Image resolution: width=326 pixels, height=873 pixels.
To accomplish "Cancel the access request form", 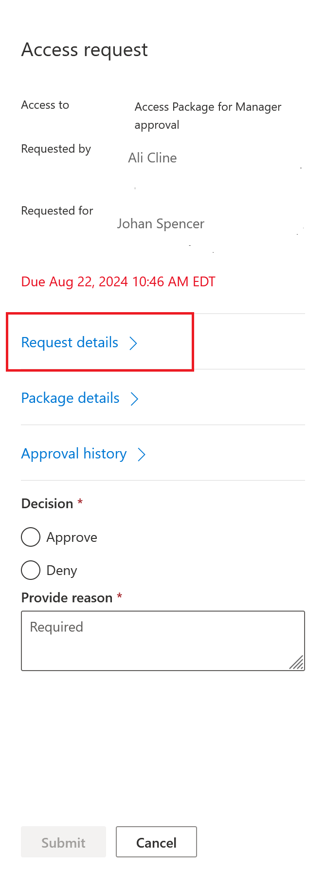I will (x=156, y=843).
